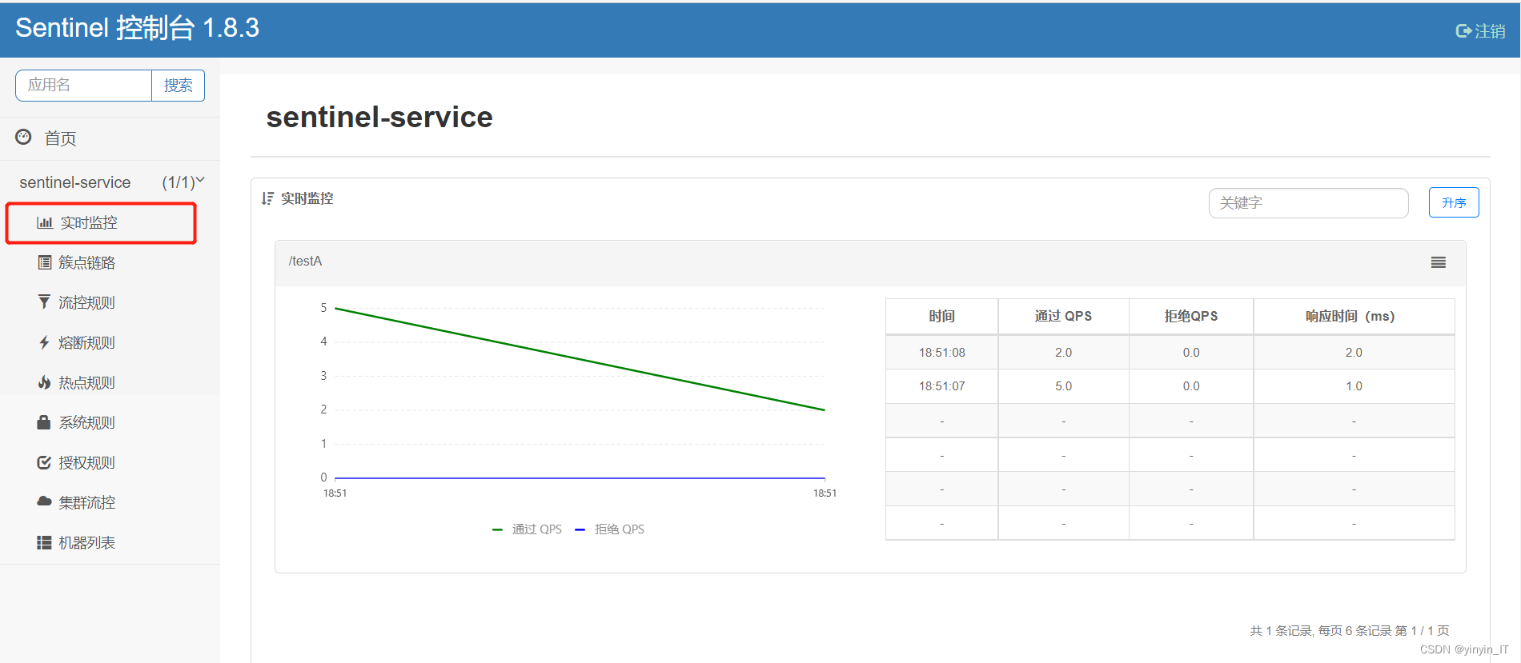1521x663 pixels.
Task: Focus the 关键字 keyword field
Action: pos(1308,203)
